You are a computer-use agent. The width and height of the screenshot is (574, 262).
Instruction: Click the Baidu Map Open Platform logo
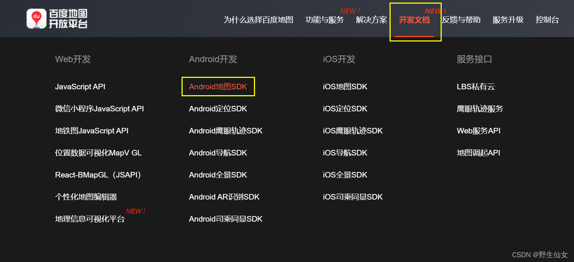click(x=57, y=19)
